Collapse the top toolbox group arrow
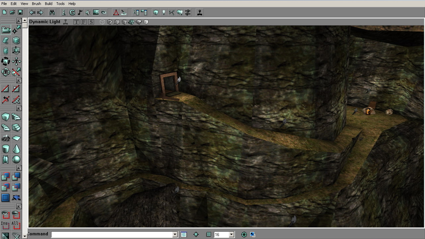 19,21
